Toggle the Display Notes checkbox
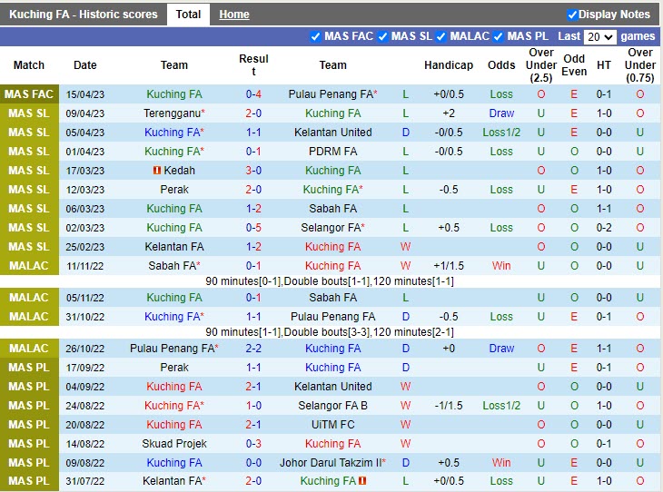Viewport: 663px width, 492px height. tap(572, 15)
